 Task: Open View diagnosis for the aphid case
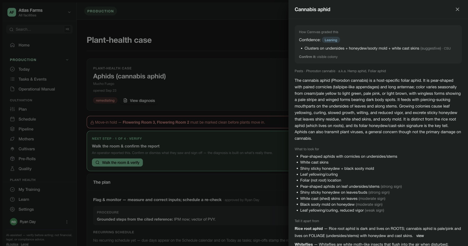(139, 101)
